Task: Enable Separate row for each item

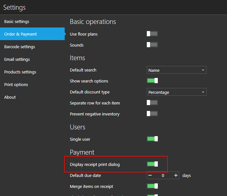Action: (x=152, y=103)
